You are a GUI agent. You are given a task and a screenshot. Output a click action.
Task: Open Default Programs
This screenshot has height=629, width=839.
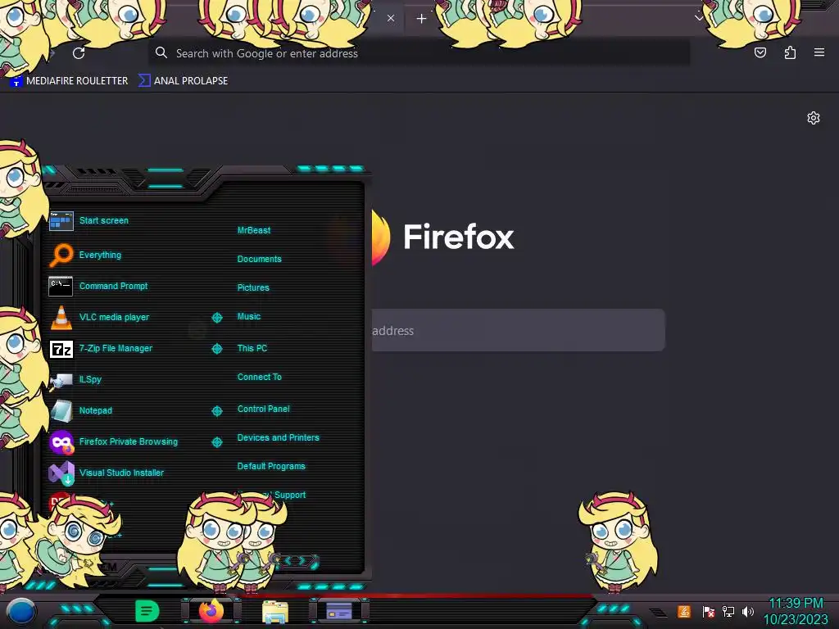(271, 466)
